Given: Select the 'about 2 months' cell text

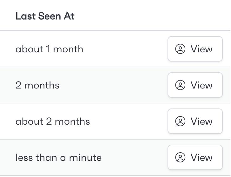Looking at the screenshot, I should (x=53, y=121).
